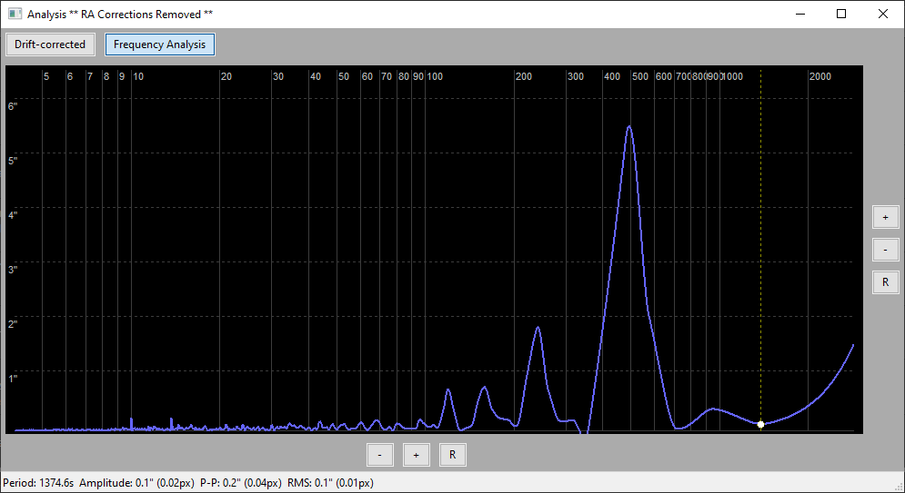
Task: Open the Analysis window icon in title bar
Action: [15, 15]
